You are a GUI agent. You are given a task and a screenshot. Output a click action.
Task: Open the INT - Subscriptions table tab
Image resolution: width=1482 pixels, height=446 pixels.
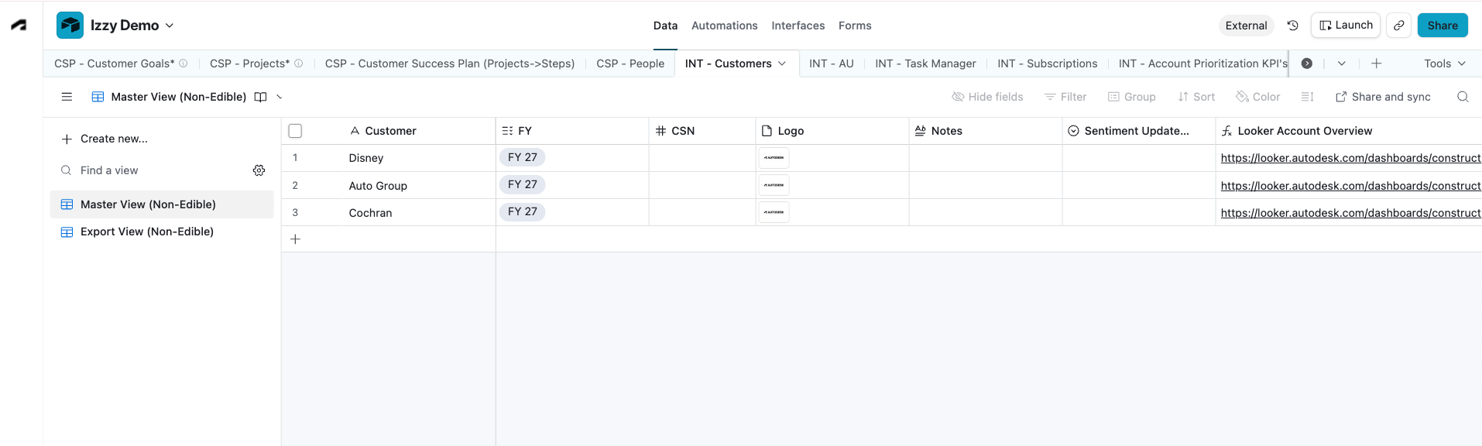pyautogui.click(x=1047, y=63)
